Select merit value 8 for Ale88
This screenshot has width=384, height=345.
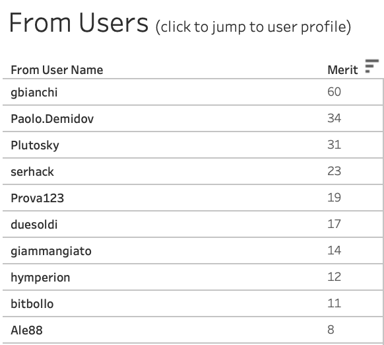tap(331, 330)
